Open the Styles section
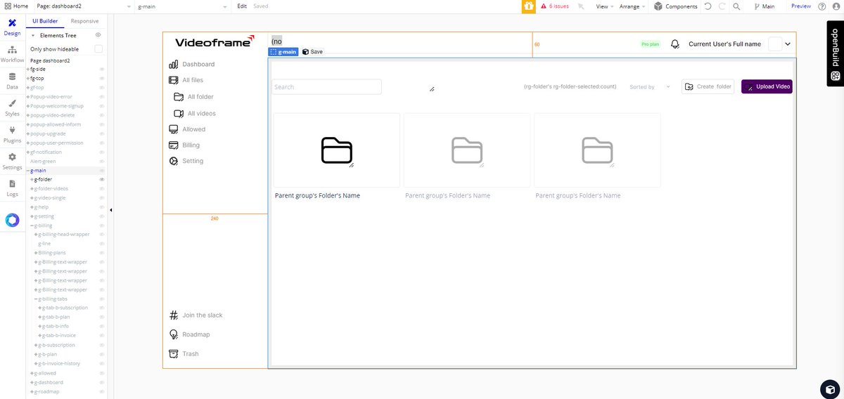Viewport: 844px width, 399px height. click(x=12, y=107)
